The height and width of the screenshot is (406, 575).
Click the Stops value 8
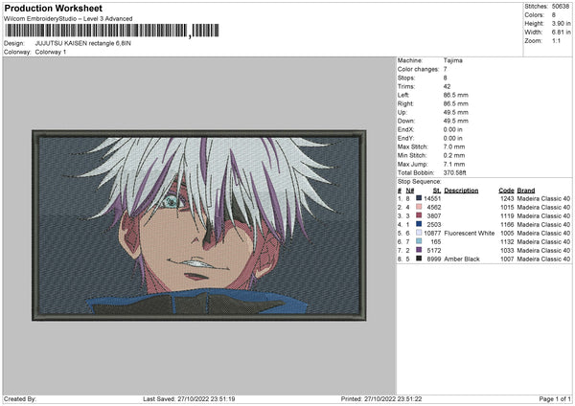coord(446,78)
